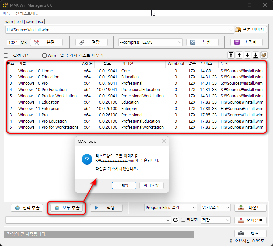Select the Windows 10 Pro Education row
273x246 pixels.
coord(136,90)
